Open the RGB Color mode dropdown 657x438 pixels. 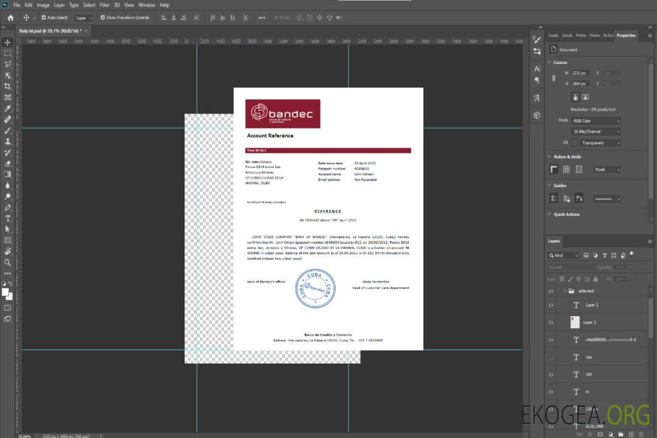tap(596, 121)
